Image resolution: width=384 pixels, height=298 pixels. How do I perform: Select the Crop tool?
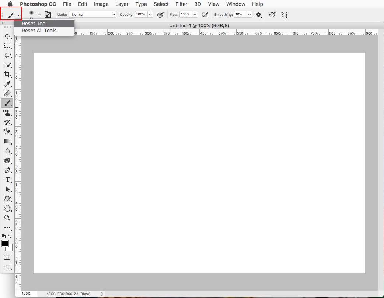7,74
